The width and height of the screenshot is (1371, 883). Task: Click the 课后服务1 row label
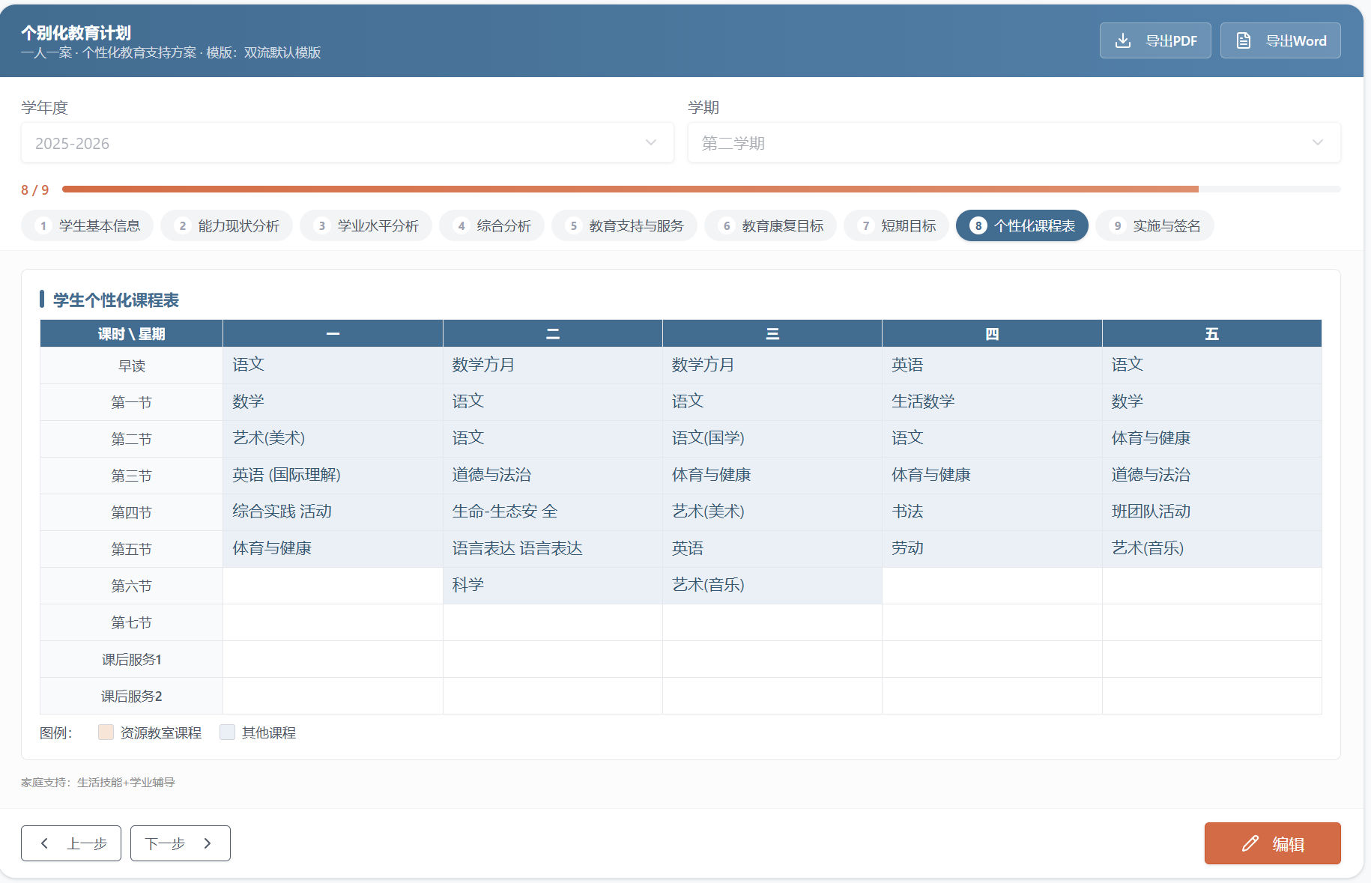131,660
